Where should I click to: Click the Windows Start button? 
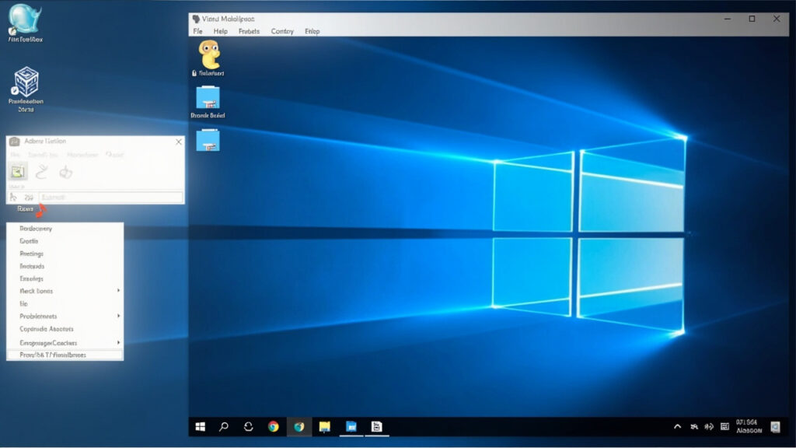click(x=201, y=427)
